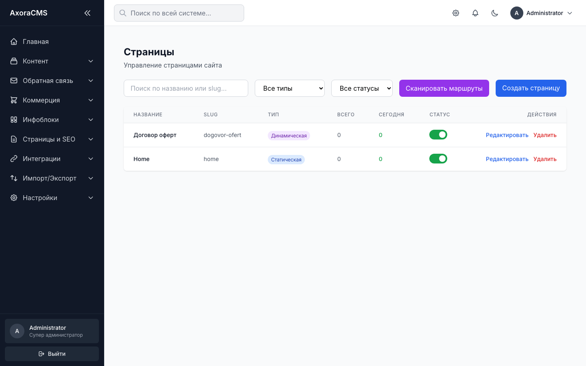586x366 pixels.
Task: Open the Все типы dropdown
Action: 290,88
